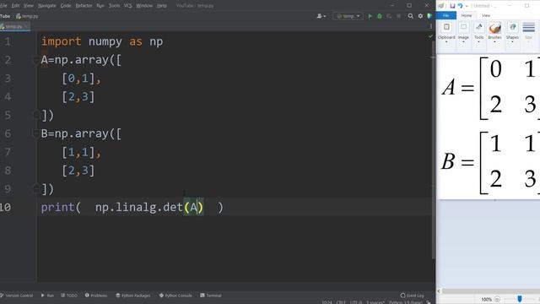Viewport: 540px width, 304px height.
Task: Open the TODO tool window
Action: 69,296
